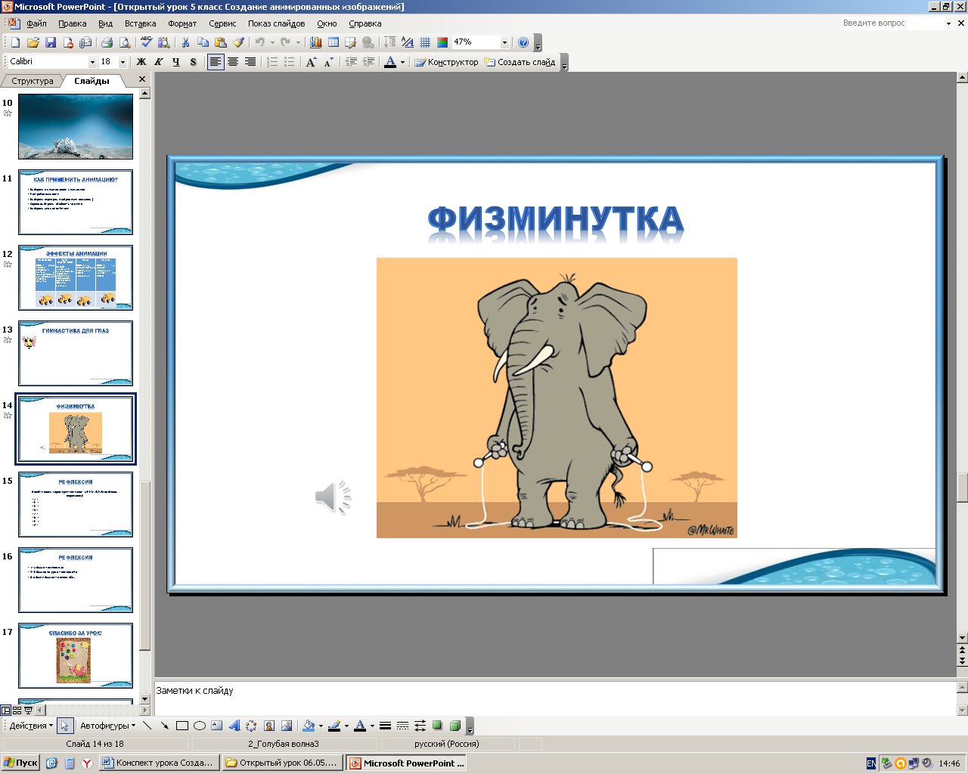968x774 pixels.
Task: Undo the last action
Action: tap(259, 42)
